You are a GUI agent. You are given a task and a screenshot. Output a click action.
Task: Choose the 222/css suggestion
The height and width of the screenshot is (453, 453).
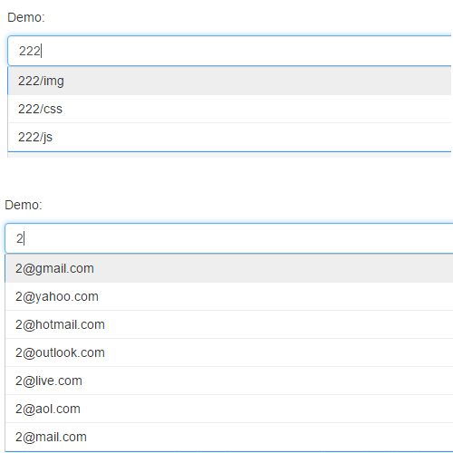(229, 109)
